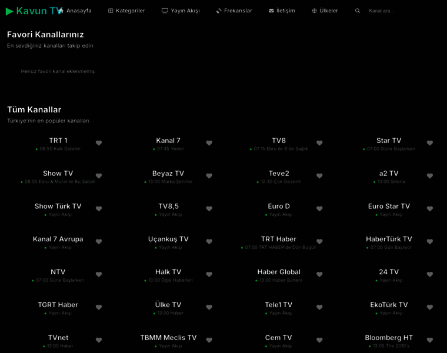Add Kanal 7 Avrupa to favorites heart
This screenshot has height=353, width=447.
click(99, 242)
